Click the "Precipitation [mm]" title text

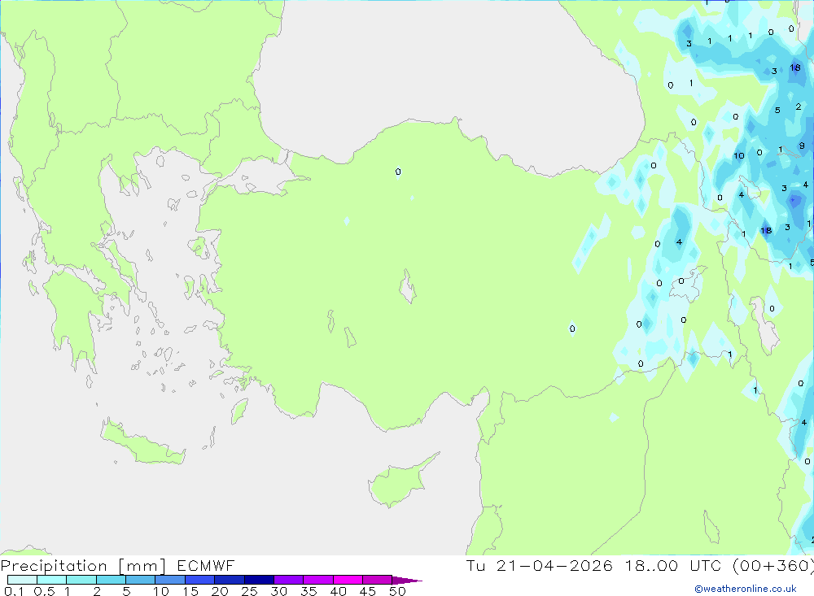tap(83, 566)
